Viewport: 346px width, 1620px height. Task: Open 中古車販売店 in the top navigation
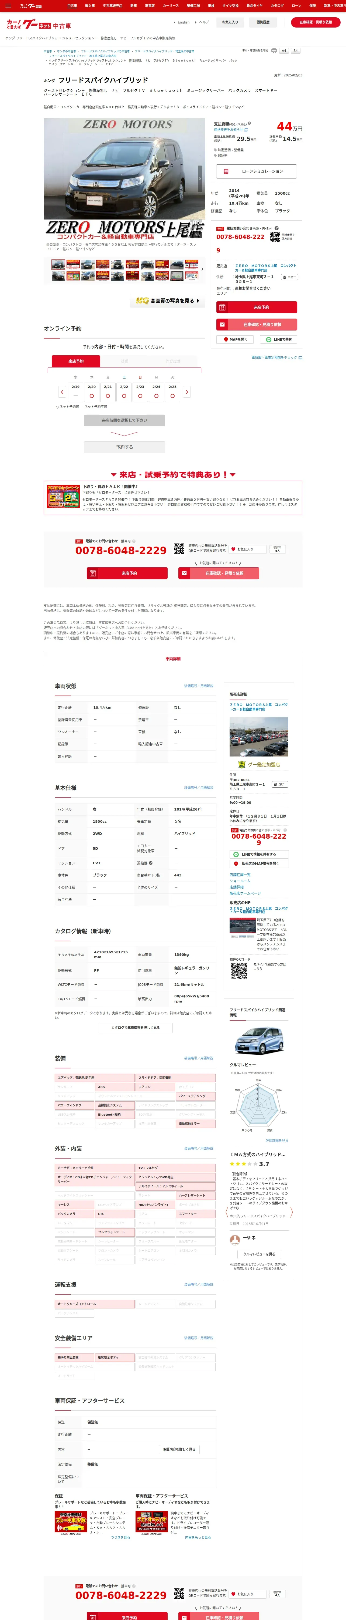point(112,6)
